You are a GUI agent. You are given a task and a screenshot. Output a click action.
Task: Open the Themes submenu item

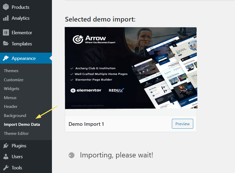click(11, 71)
